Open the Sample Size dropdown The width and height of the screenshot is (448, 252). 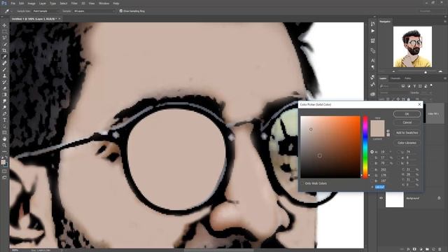(x=45, y=11)
